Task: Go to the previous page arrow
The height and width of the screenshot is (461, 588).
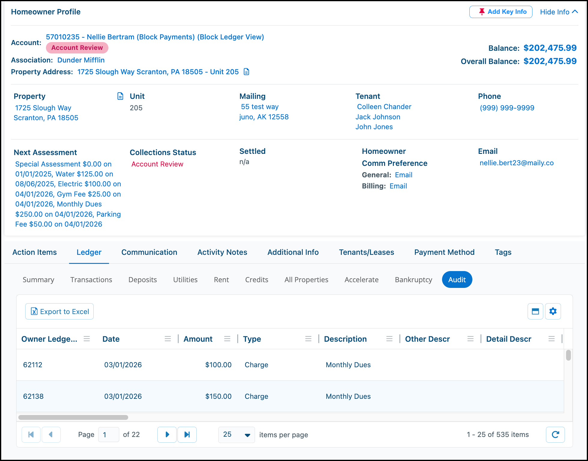Action: click(51, 435)
